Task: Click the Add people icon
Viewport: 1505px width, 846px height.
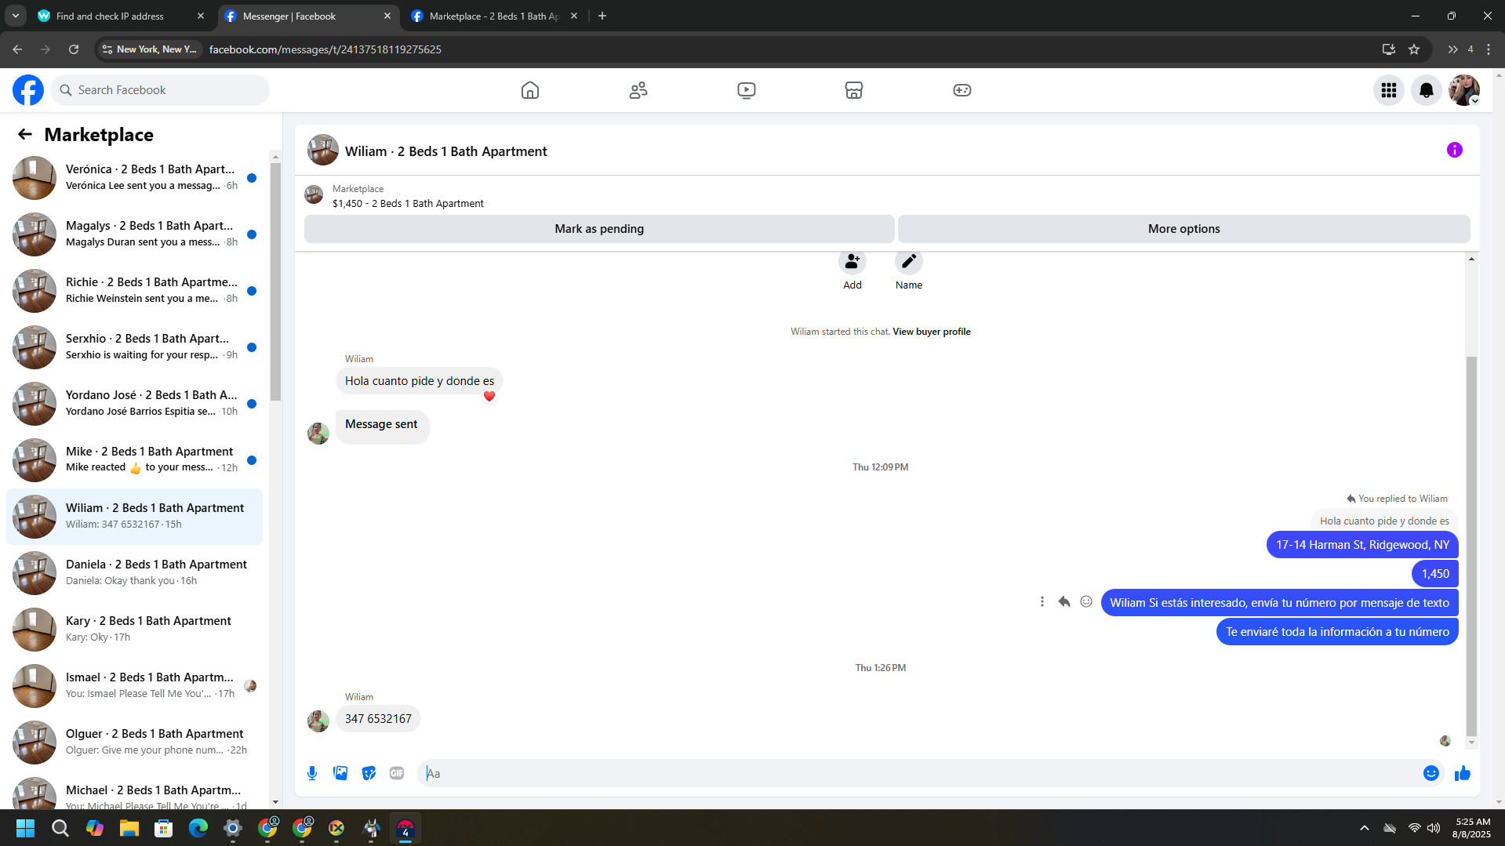Action: click(852, 262)
